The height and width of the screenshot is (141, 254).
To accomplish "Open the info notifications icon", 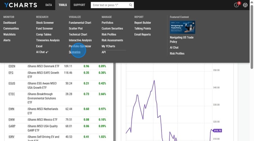I will click(236, 5).
